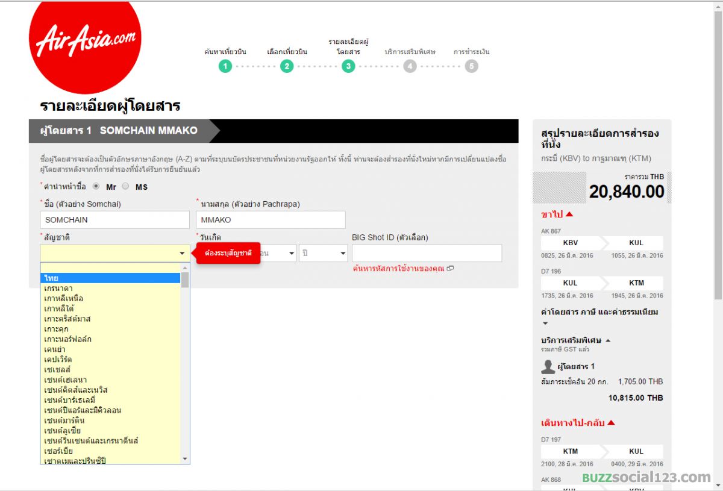
Task: Click step 1 circle in progress bar
Action: (x=225, y=66)
